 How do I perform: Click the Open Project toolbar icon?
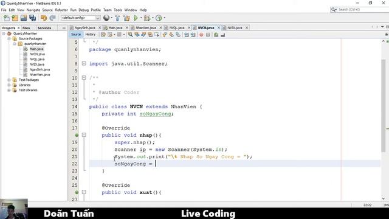coord(24,18)
